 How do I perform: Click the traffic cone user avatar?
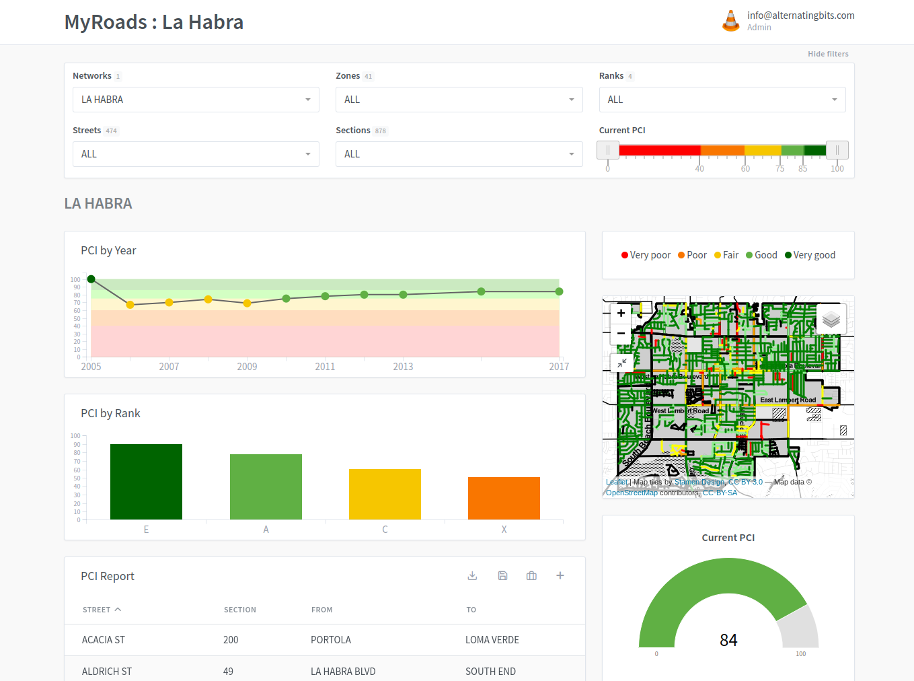[x=731, y=21]
